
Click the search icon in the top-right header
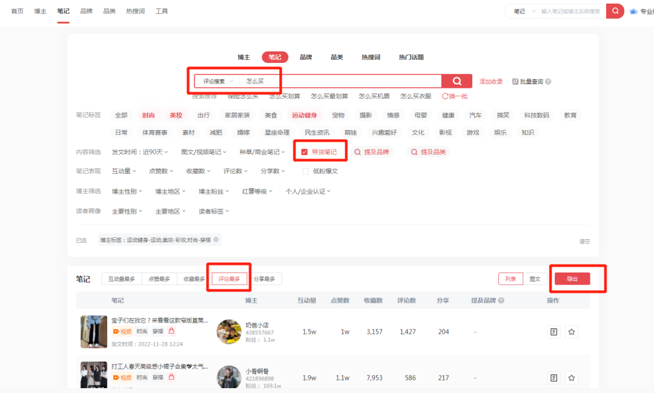pos(615,11)
